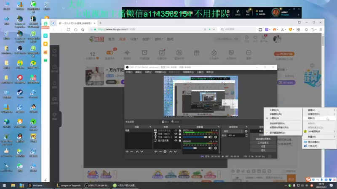Expand the View submenu arrow in context menu
The height and width of the screenshot is (189, 337).
(334, 110)
